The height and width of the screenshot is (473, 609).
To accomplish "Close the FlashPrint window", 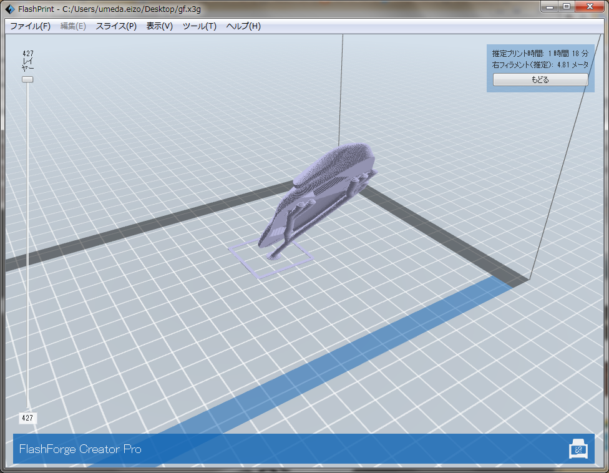I will coord(590,7).
